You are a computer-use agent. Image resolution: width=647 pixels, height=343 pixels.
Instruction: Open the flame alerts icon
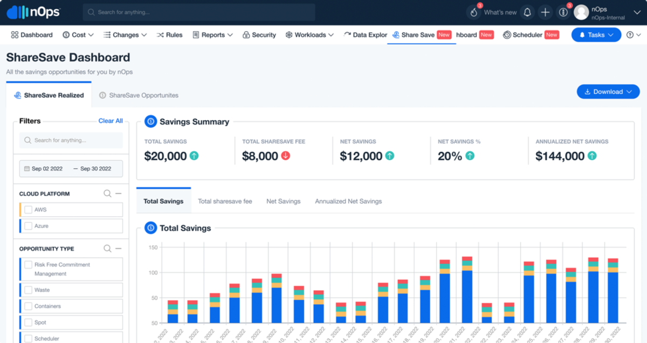coord(474,12)
